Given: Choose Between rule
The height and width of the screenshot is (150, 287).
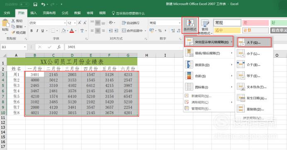Looking at the screenshot, I should [254, 65].
